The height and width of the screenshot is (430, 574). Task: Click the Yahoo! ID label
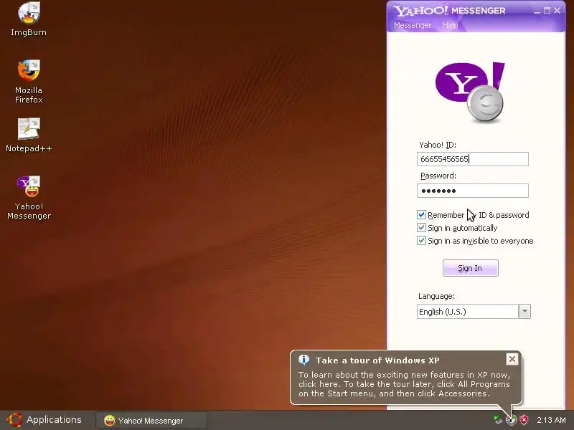click(x=438, y=145)
